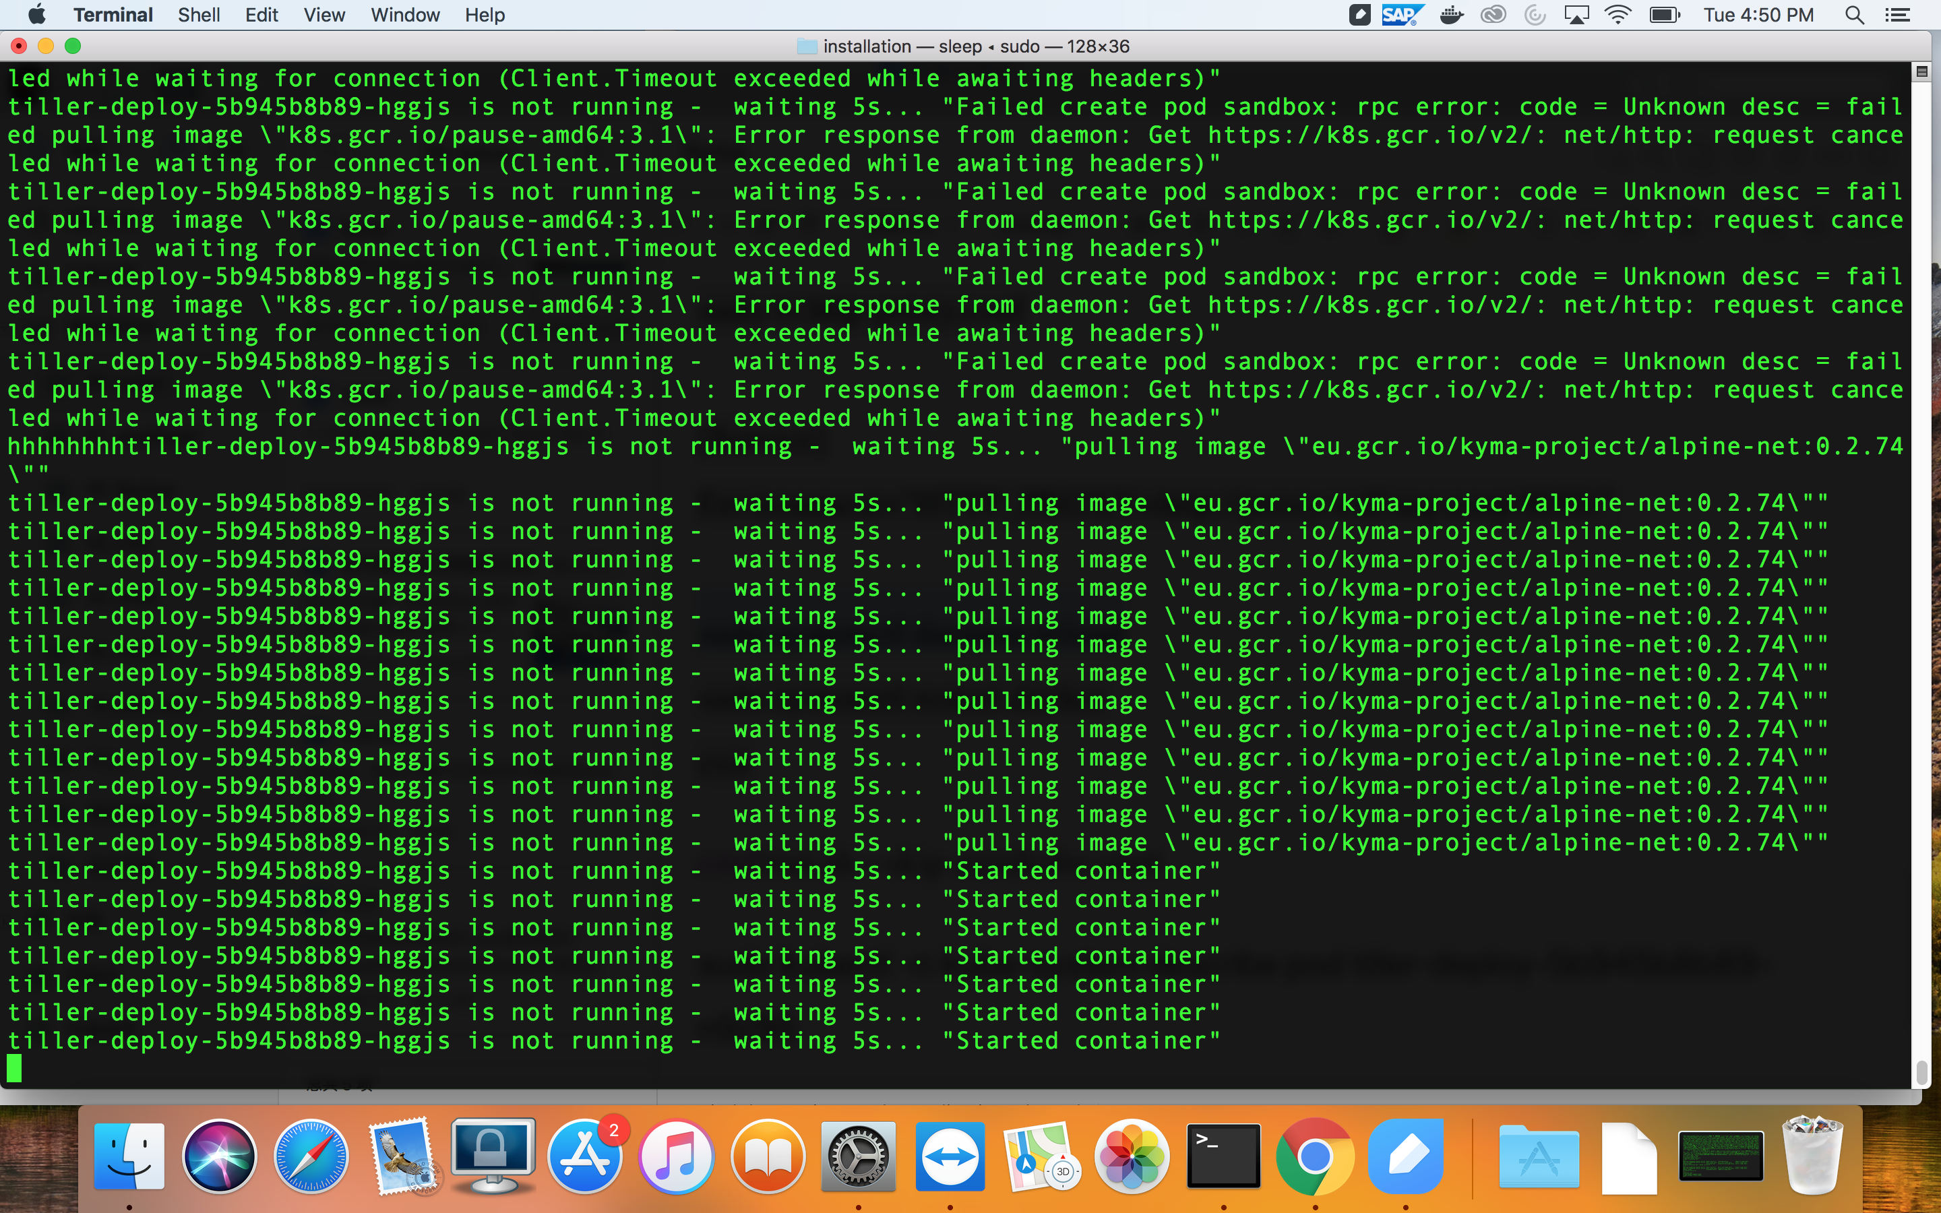Image resolution: width=1941 pixels, height=1213 pixels.
Task: Open the Maps app in the Dock
Action: [x=1041, y=1155]
